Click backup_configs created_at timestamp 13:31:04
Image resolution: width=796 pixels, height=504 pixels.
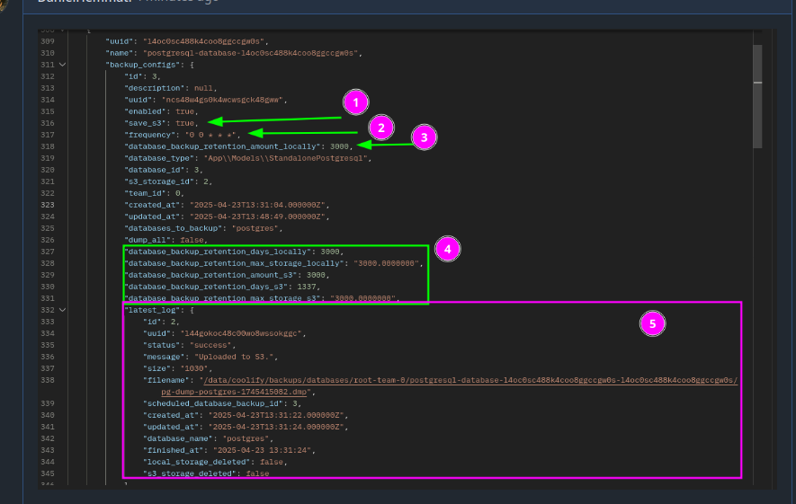[257, 205]
